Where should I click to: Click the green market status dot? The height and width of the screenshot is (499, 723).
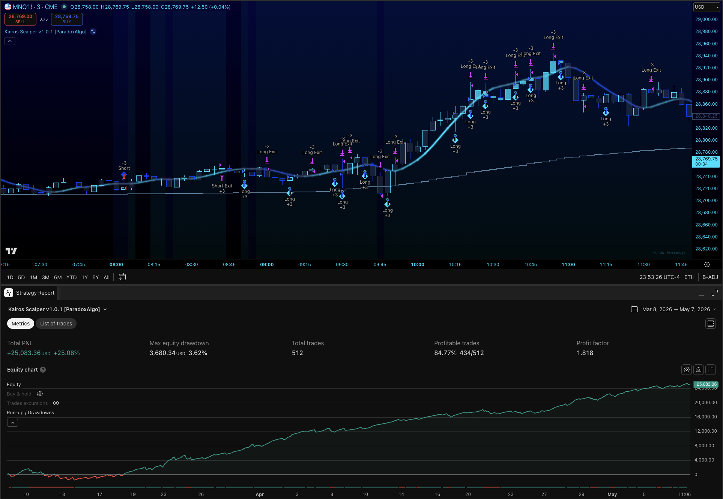(x=64, y=7)
